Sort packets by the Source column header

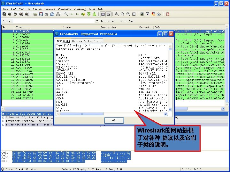tap(81, 27)
